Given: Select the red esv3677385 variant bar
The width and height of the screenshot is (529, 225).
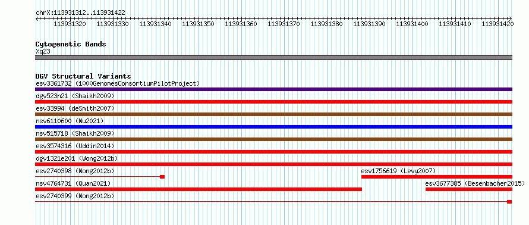Looking at the screenshot, I should pos(469,189).
